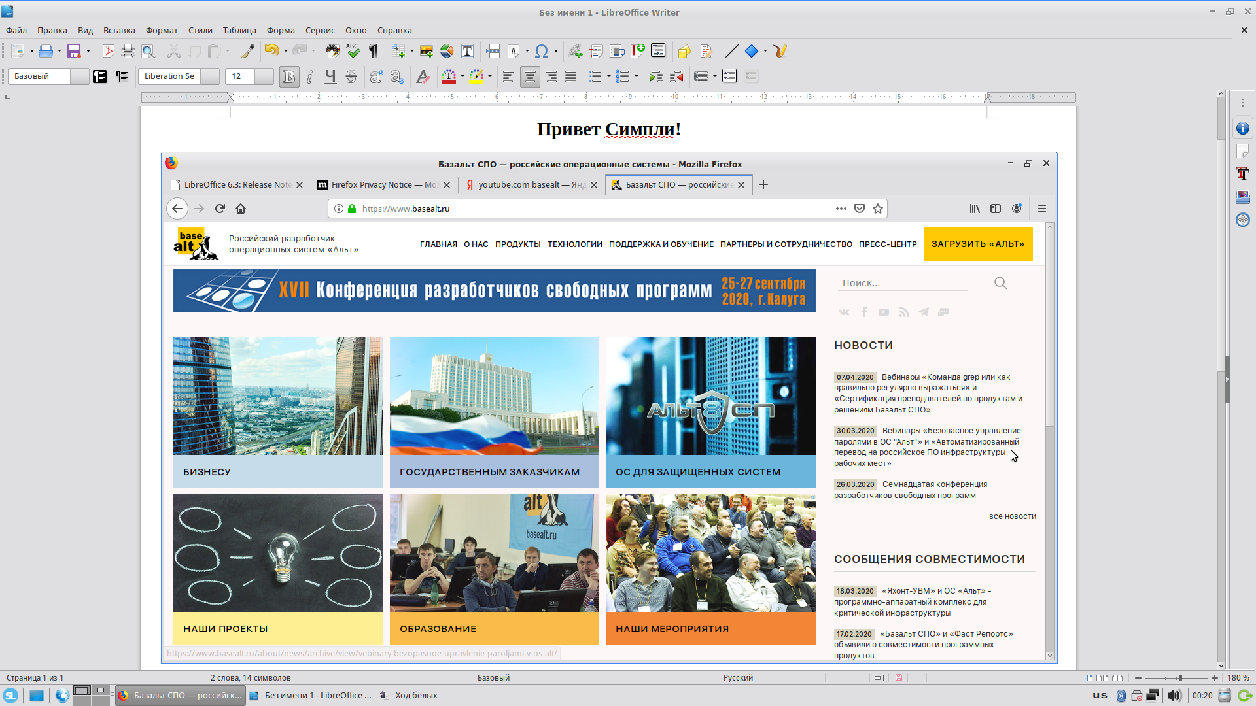Expand the paragraph style dropdown

(80, 76)
